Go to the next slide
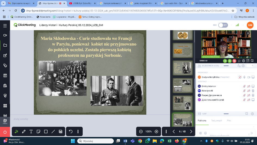 pyautogui.click(x=191, y=132)
